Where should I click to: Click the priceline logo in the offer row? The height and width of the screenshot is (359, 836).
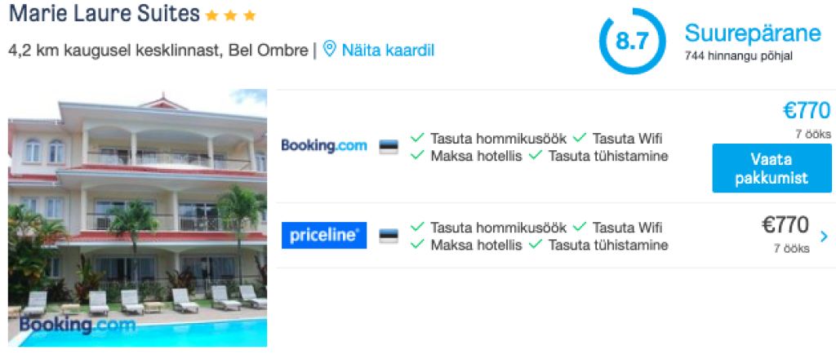(x=324, y=236)
